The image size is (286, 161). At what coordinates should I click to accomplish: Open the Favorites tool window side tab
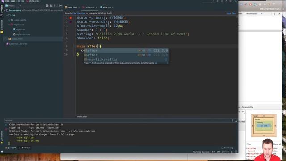coord(2,136)
